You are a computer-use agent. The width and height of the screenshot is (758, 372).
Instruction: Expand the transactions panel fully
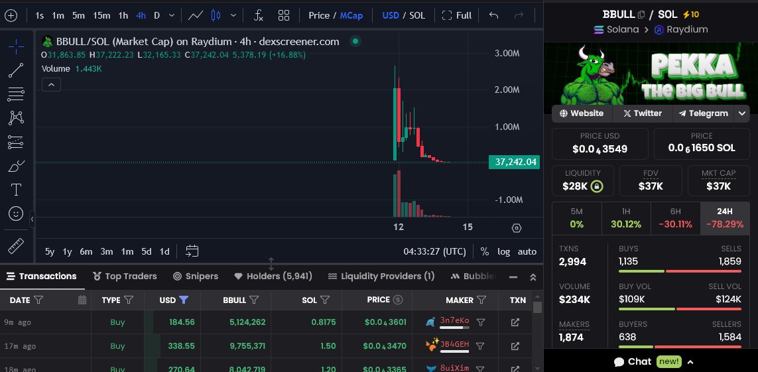[x=533, y=277]
